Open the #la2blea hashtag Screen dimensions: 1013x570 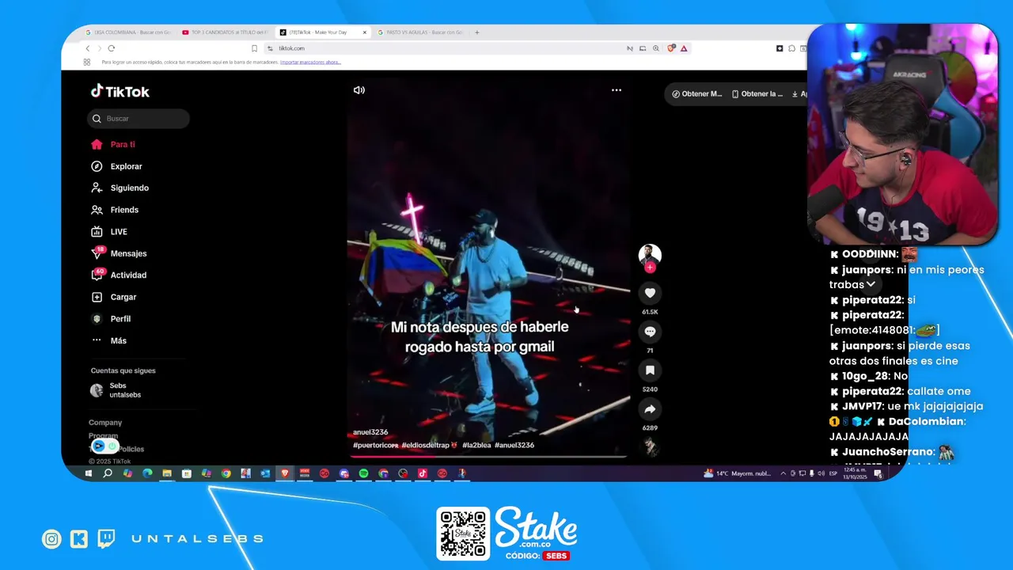coord(476,445)
